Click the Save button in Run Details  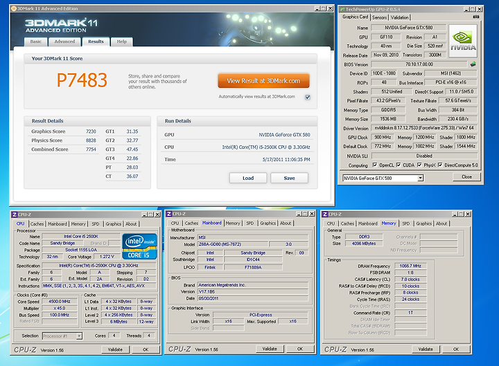click(289, 179)
